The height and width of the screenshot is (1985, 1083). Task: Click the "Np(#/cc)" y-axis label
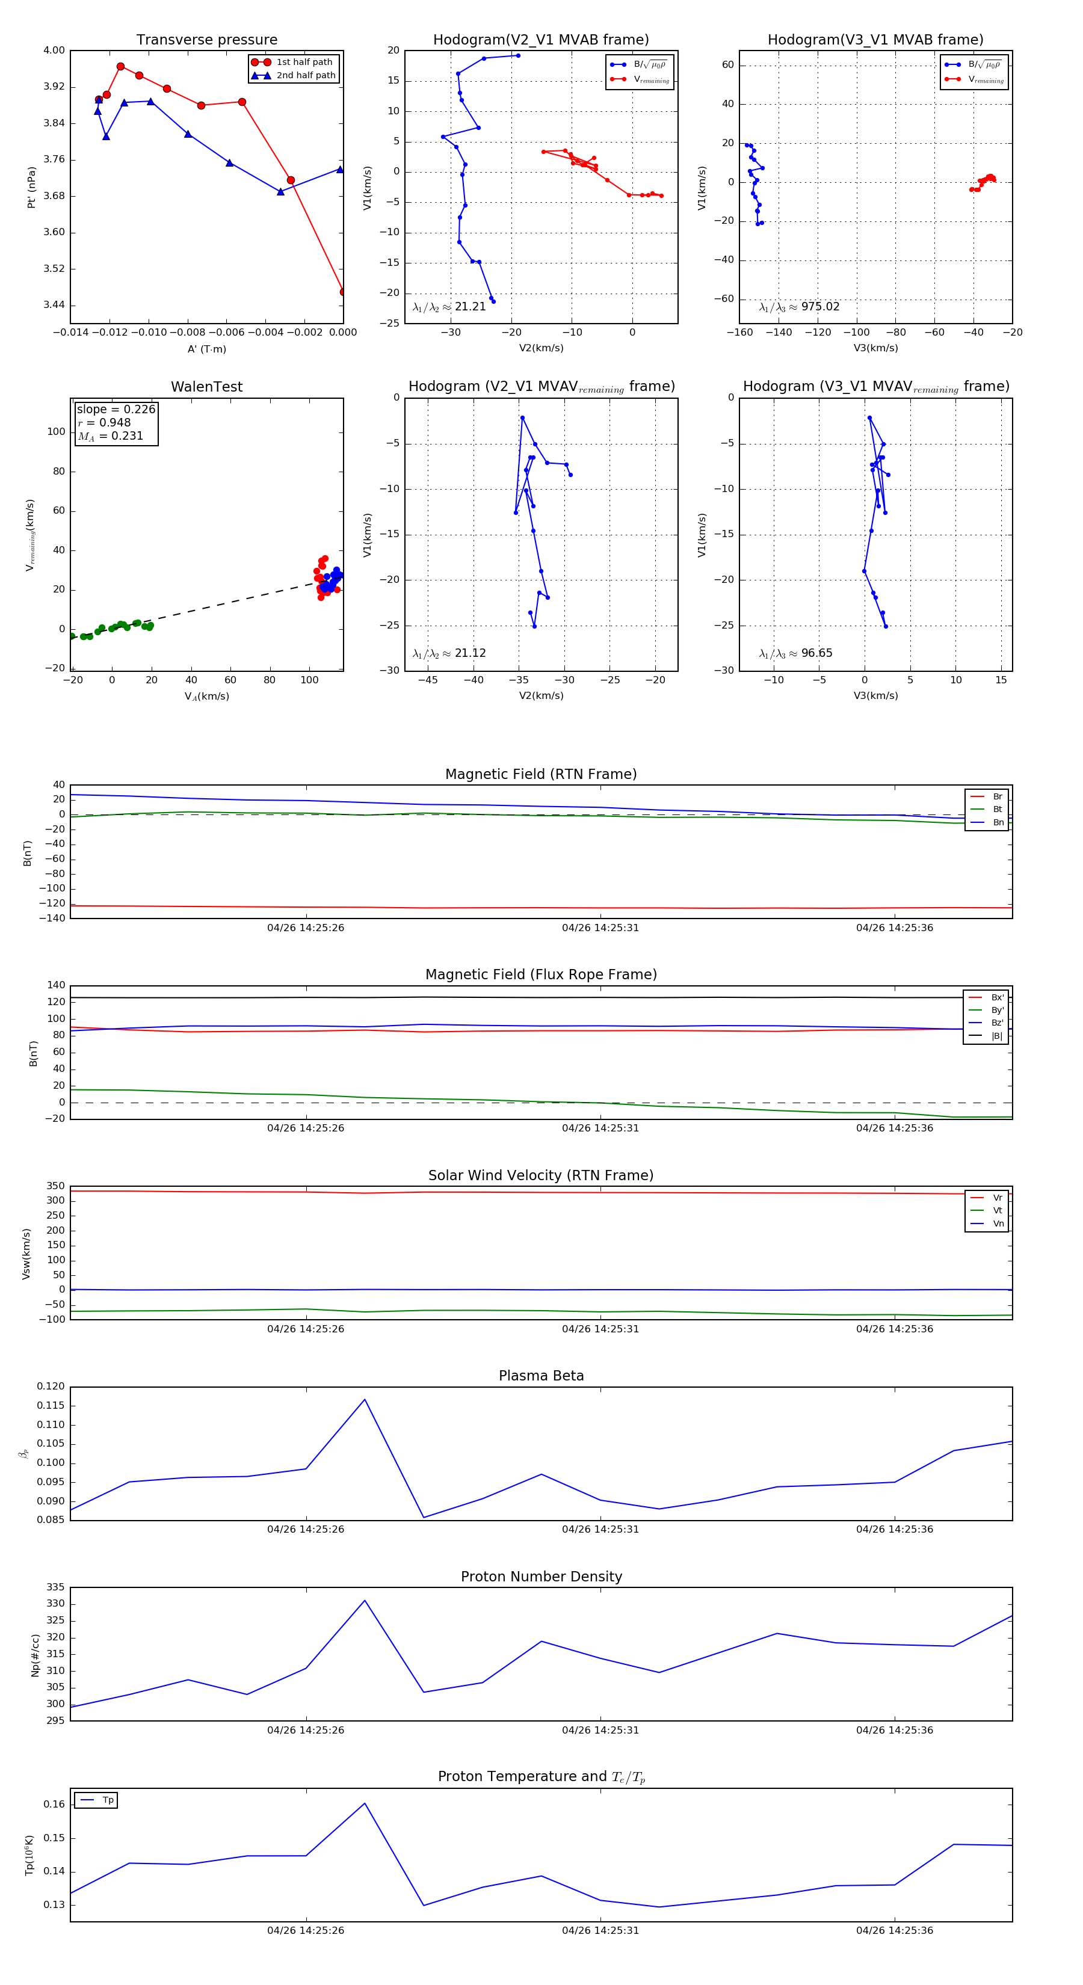(x=35, y=1655)
